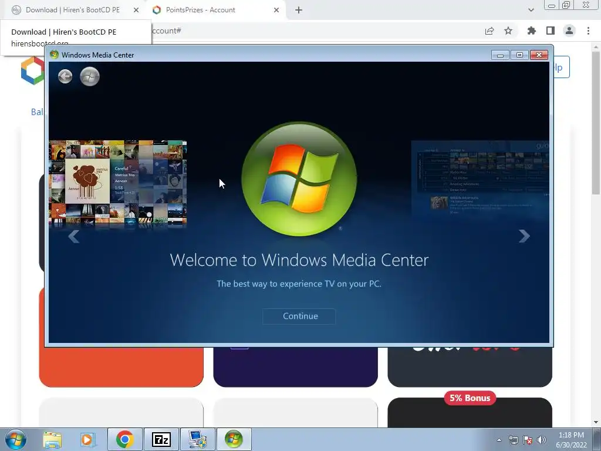
Task: Click Chrome share this page icon
Action: [489, 31]
